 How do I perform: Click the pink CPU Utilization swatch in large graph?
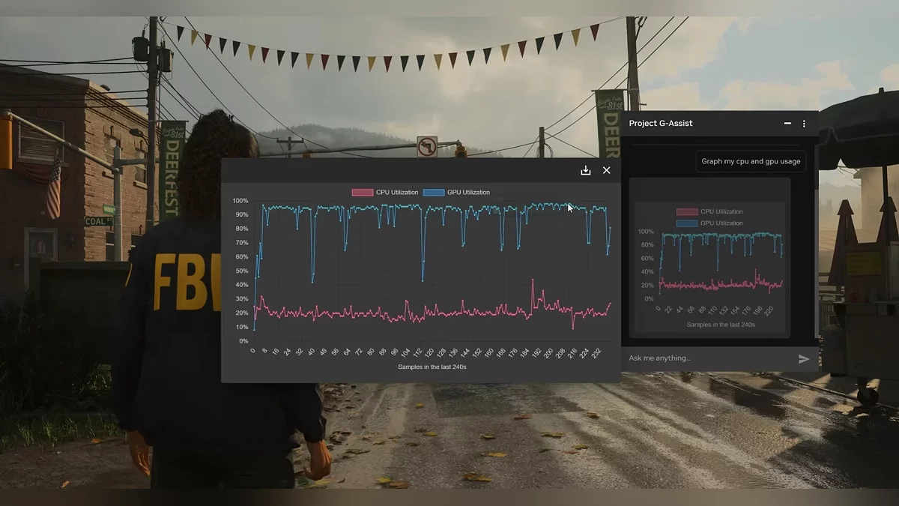[x=363, y=193]
